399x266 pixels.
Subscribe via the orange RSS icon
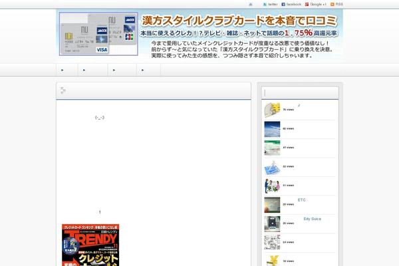coord(332,5)
